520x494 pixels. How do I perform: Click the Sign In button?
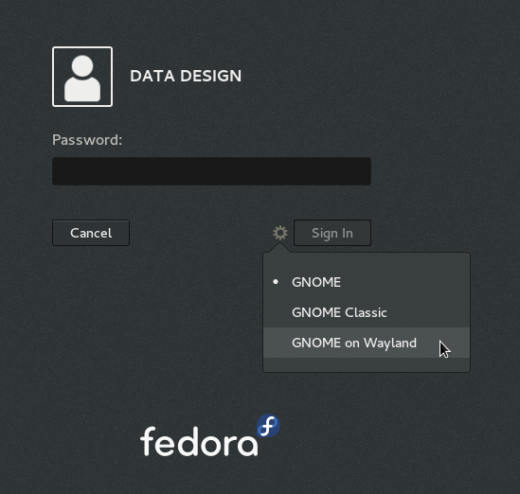pos(332,233)
